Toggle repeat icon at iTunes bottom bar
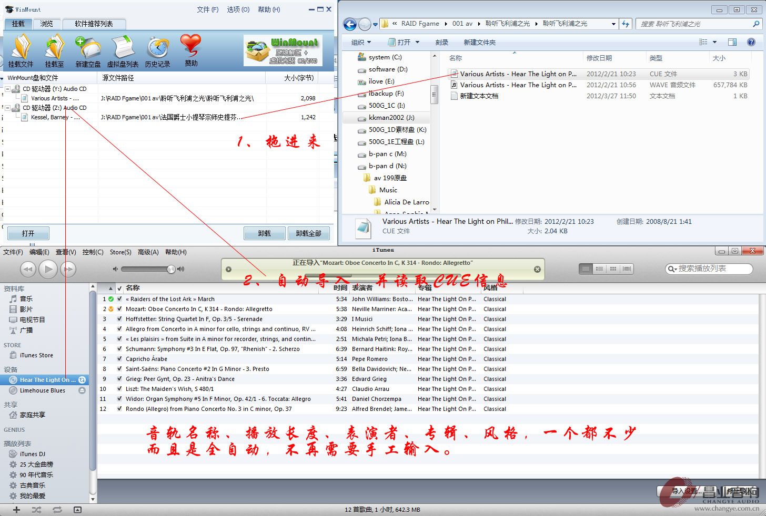Viewport: 766px width, 516px height. pos(57,510)
